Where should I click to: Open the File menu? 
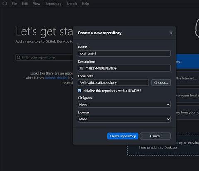point(15,4)
